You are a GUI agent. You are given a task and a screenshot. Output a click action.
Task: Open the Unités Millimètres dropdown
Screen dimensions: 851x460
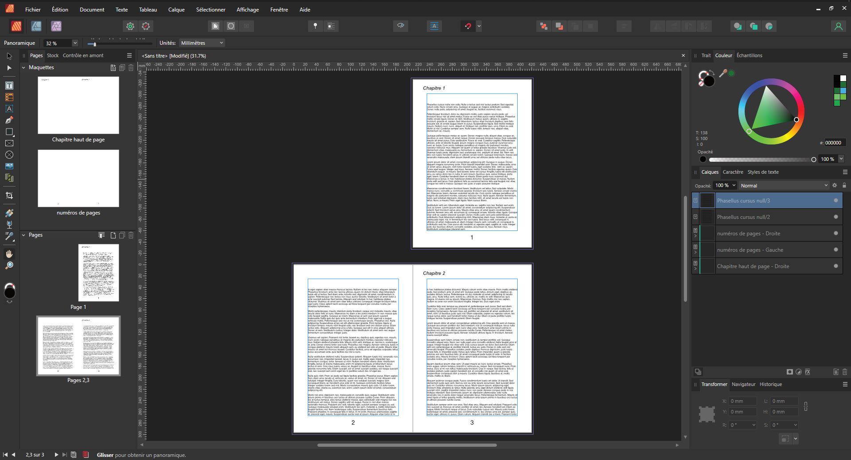pyautogui.click(x=202, y=43)
